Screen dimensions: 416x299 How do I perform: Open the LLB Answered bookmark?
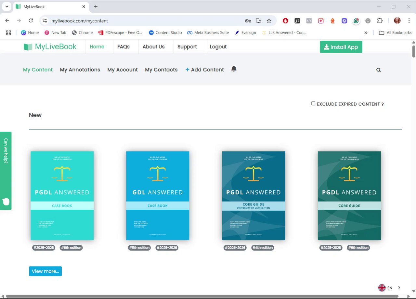coord(284,32)
